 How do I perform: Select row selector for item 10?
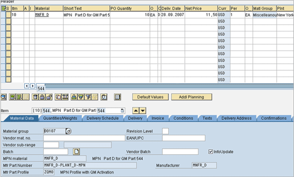(8, 15)
